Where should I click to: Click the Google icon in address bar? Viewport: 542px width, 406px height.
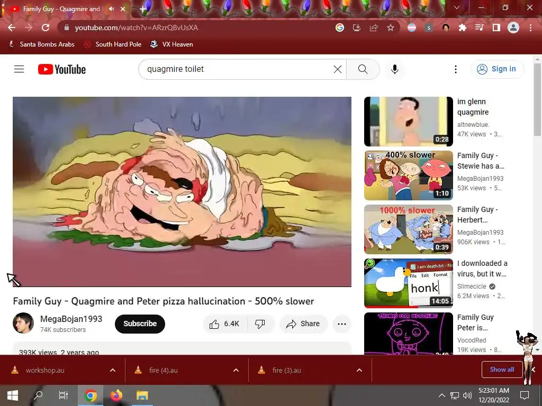coord(340,27)
